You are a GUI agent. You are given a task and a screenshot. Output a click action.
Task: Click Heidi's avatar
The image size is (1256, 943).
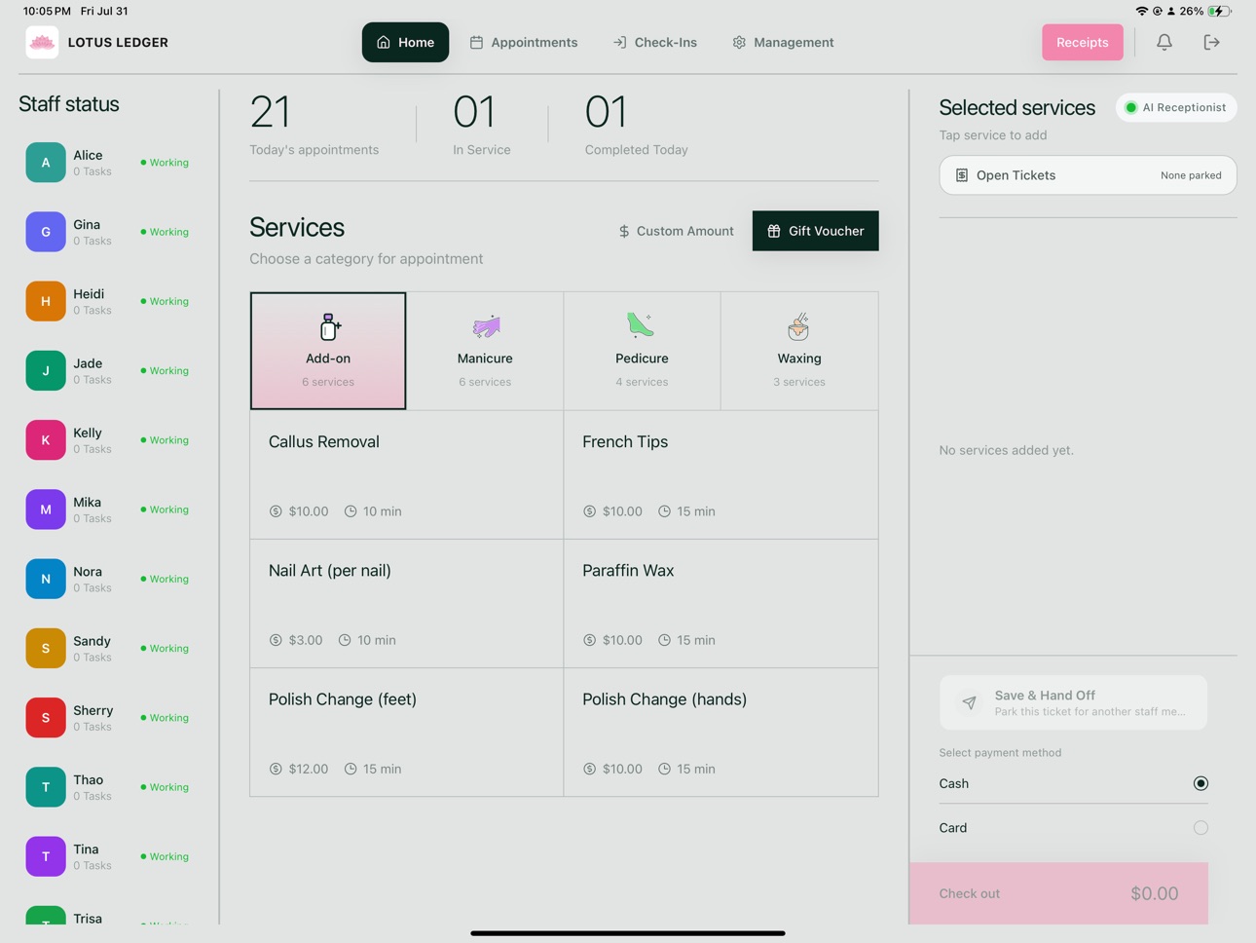46,301
